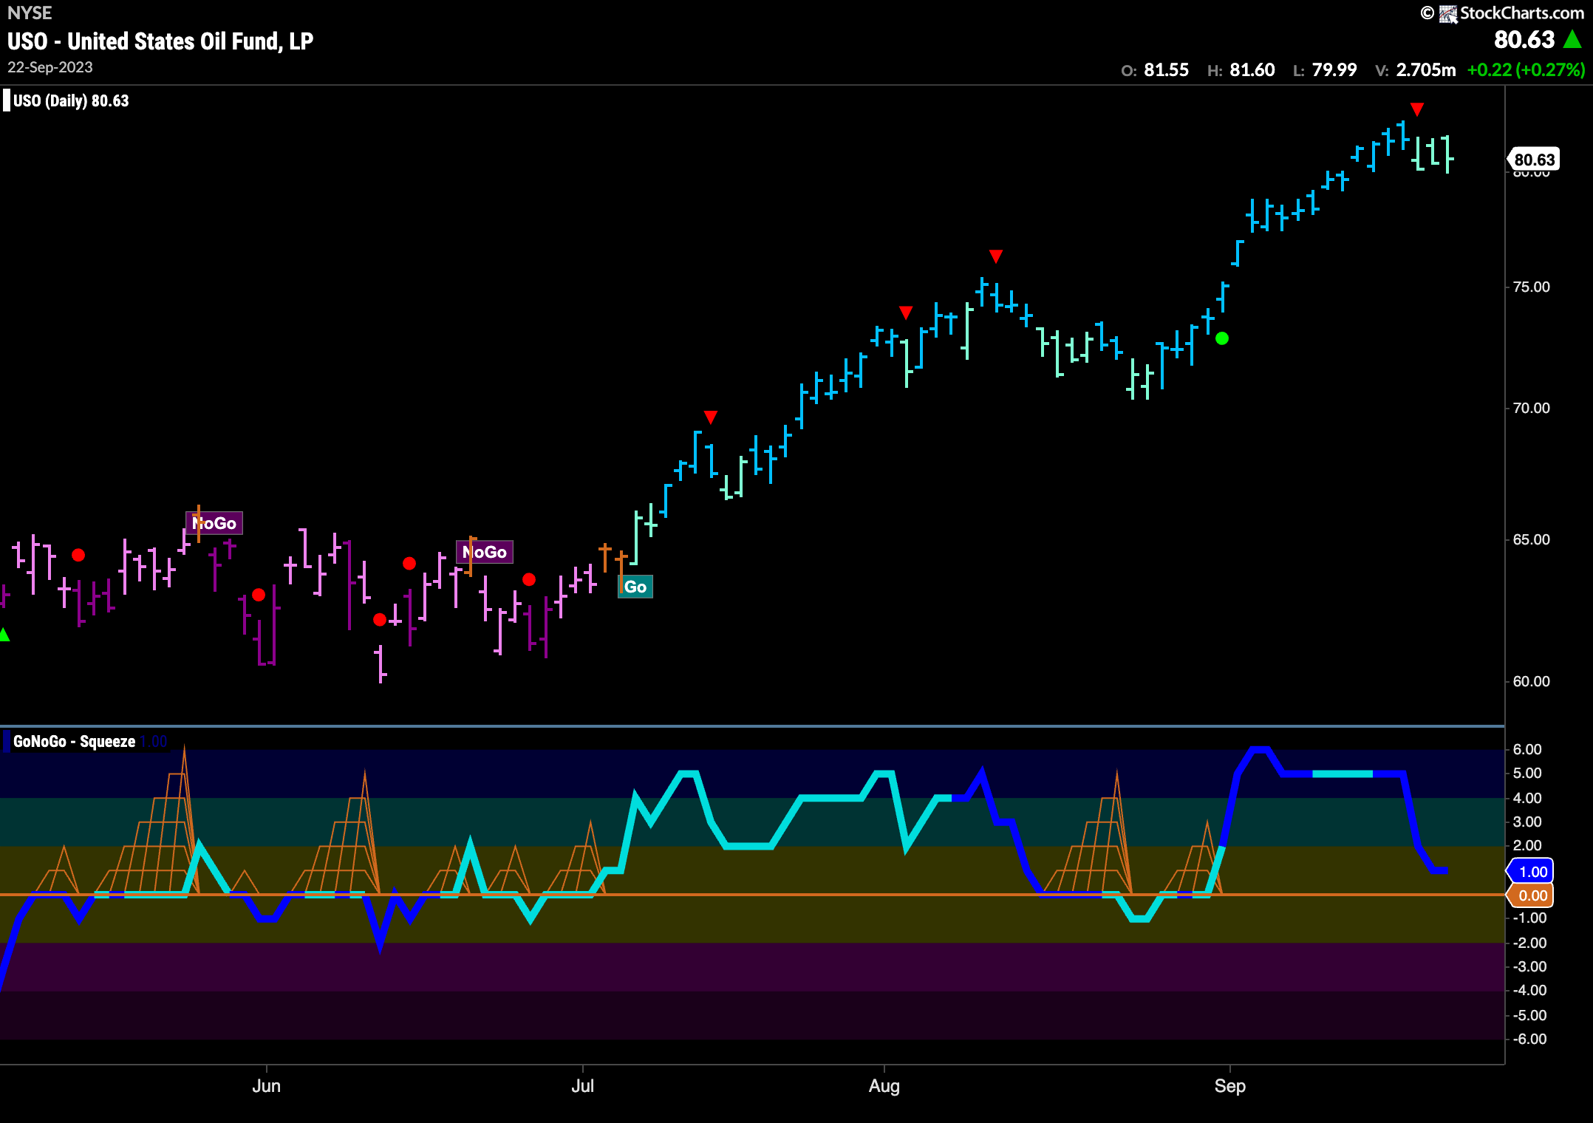Click the 'Jul' label on the time axis

(583, 1085)
